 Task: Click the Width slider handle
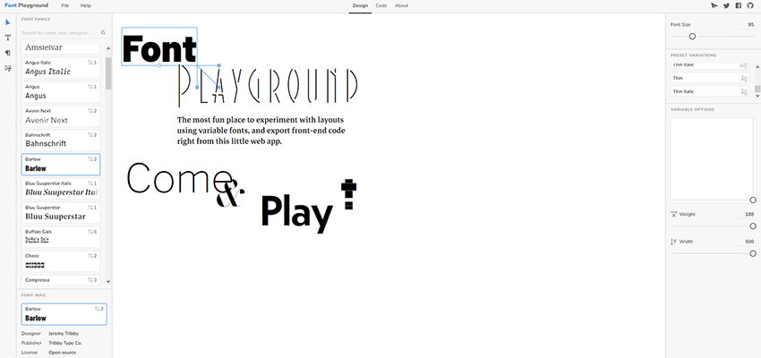click(753, 253)
